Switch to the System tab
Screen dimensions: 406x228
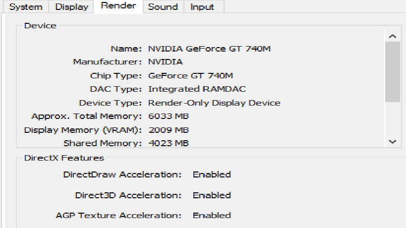[x=26, y=7]
